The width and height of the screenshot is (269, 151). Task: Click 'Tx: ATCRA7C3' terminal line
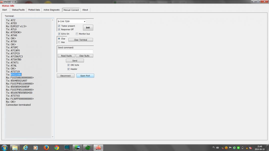click(15, 56)
